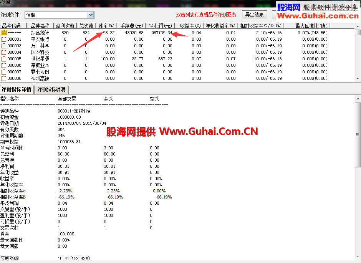Sort by the 盈利次数 column header

65,26
